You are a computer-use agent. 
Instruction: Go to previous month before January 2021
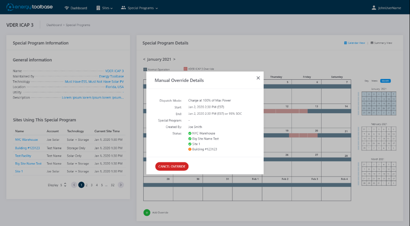click(x=144, y=59)
